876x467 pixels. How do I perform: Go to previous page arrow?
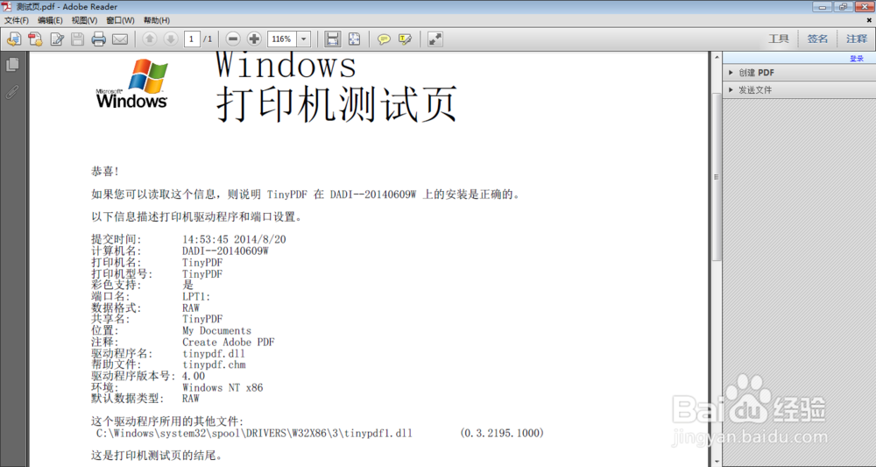click(x=149, y=39)
